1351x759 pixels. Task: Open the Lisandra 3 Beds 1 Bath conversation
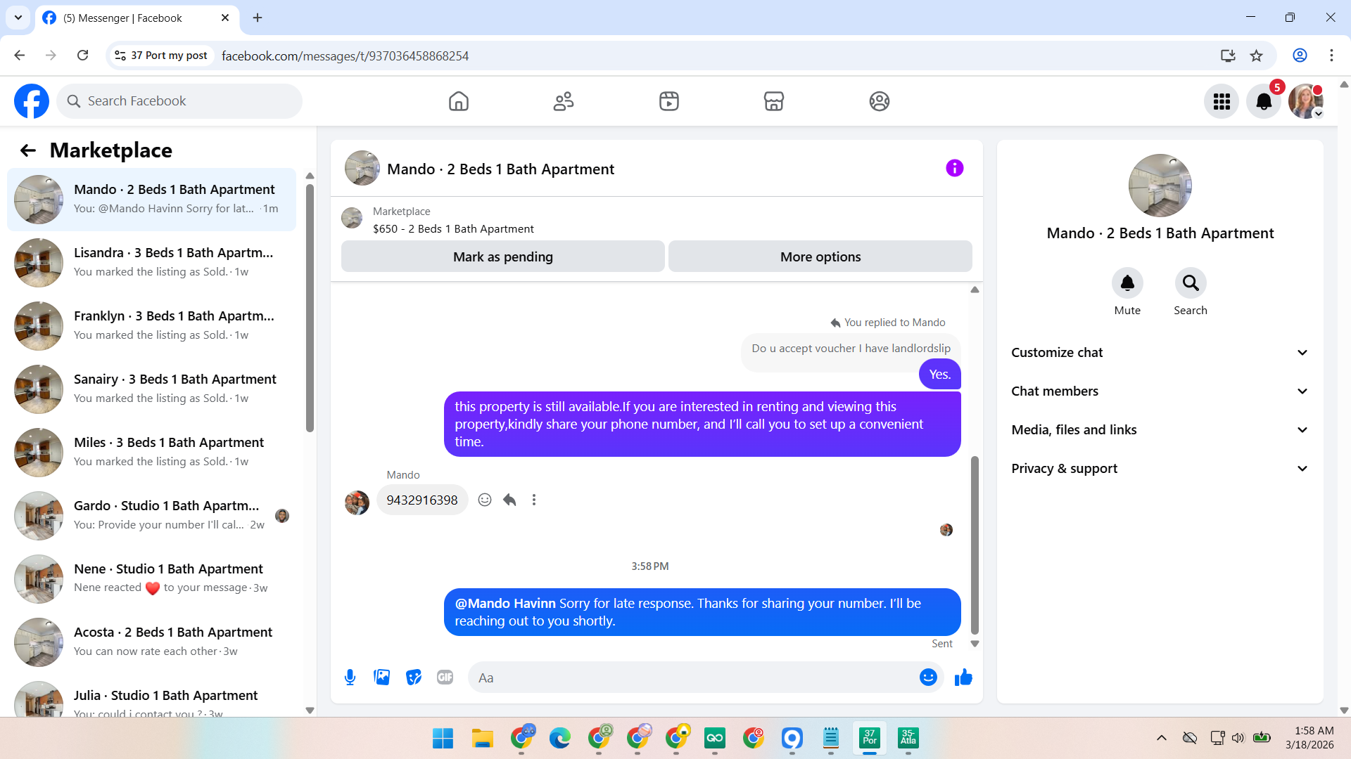click(x=151, y=263)
